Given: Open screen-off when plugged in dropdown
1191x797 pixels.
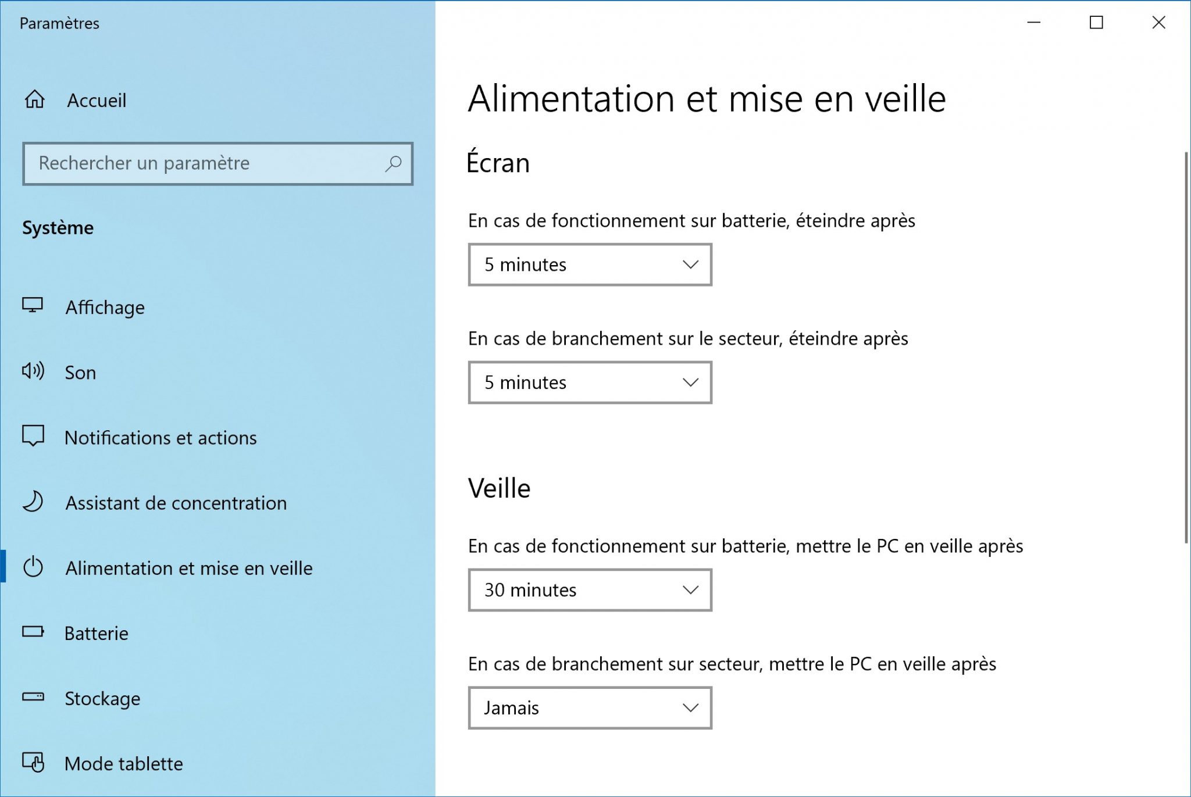Looking at the screenshot, I should 590,383.
